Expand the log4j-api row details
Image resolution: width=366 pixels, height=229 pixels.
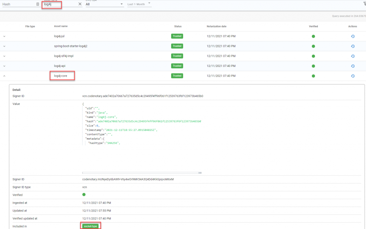[x=4, y=66]
